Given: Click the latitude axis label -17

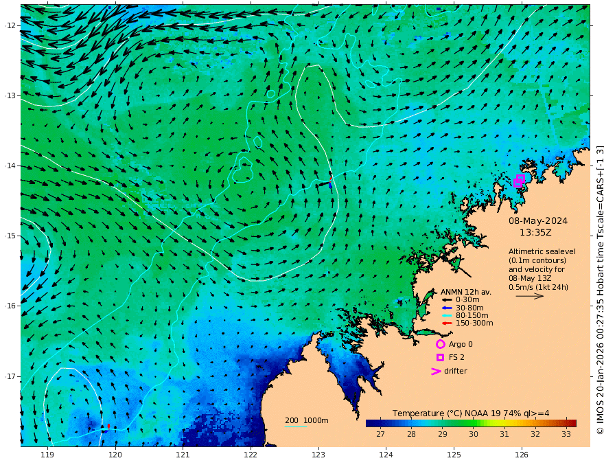Looking at the screenshot, I should pos(10,376).
